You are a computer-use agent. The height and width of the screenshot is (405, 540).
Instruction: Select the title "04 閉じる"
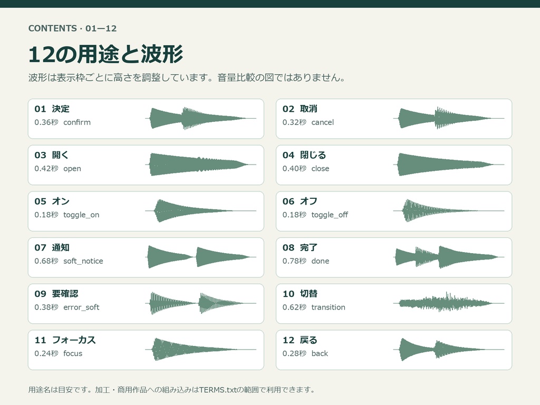(x=304, y=155)
